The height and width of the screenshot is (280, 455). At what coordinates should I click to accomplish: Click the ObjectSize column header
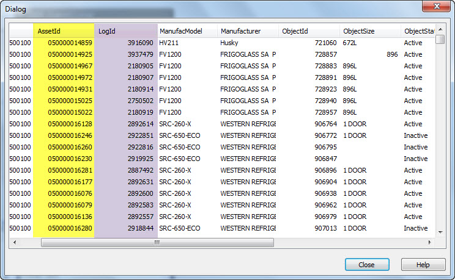coord(370,31)
